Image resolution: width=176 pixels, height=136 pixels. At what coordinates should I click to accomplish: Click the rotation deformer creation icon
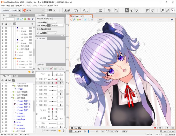click(109, 10)
